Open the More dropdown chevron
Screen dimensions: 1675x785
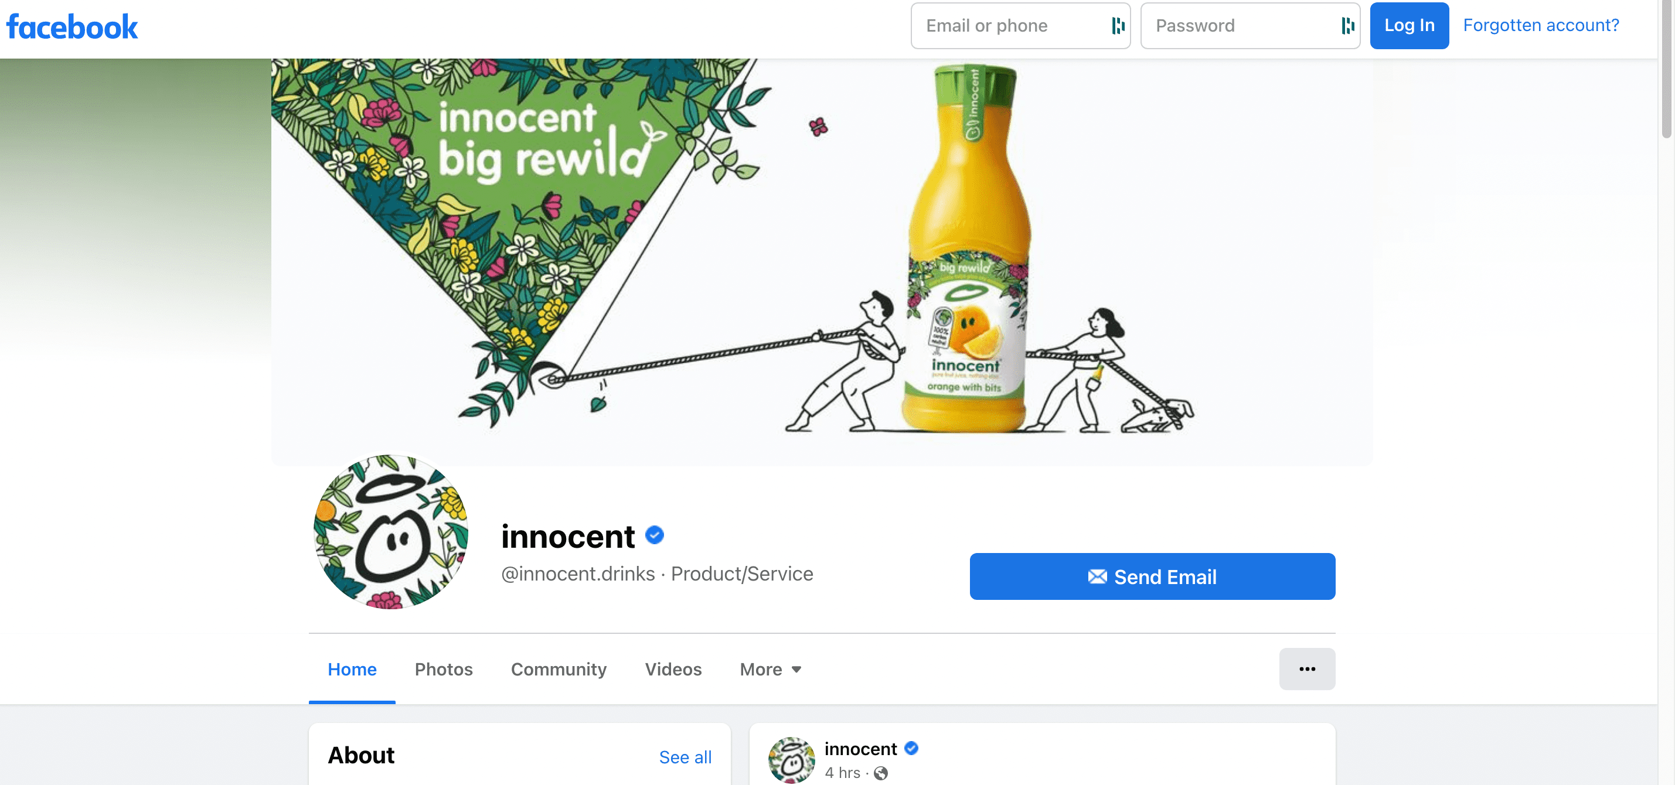pos(798,670)
